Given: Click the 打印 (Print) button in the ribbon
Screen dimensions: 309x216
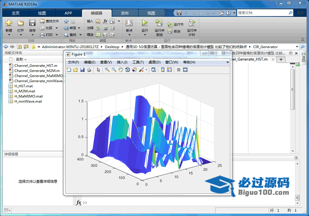Looking at the screenshot, I should coord(47,35).
